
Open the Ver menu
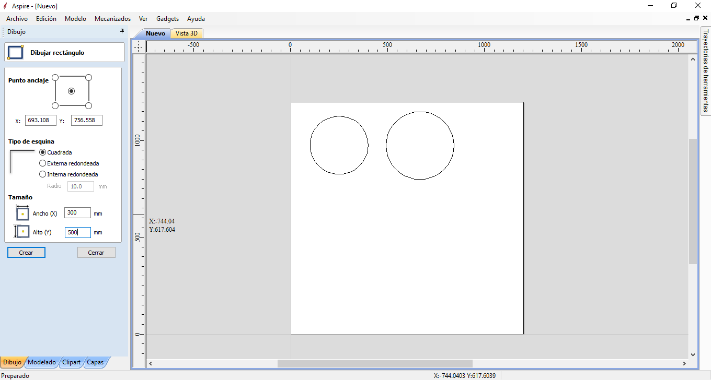143,18
